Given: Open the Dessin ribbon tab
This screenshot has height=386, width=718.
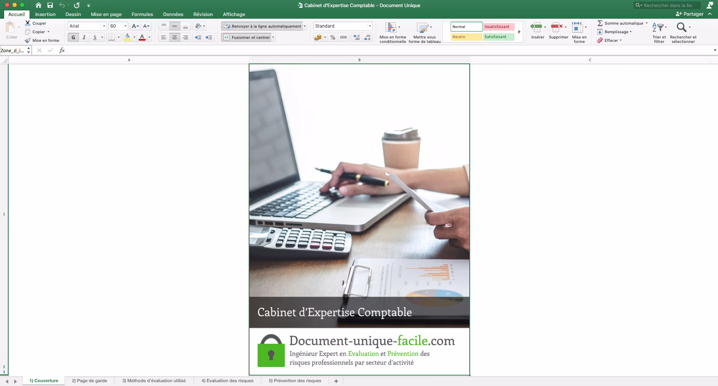Looking at the screenshot, I should 73,14.
